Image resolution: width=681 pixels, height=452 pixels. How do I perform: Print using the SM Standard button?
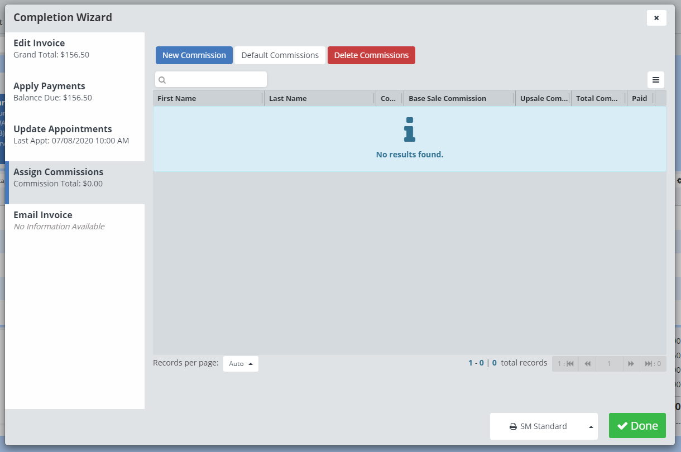tap(538, 426)
